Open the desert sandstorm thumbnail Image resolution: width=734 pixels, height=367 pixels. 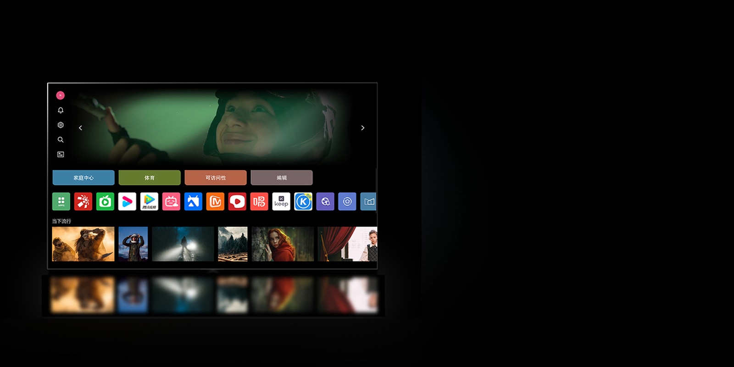tap(83, 244)
